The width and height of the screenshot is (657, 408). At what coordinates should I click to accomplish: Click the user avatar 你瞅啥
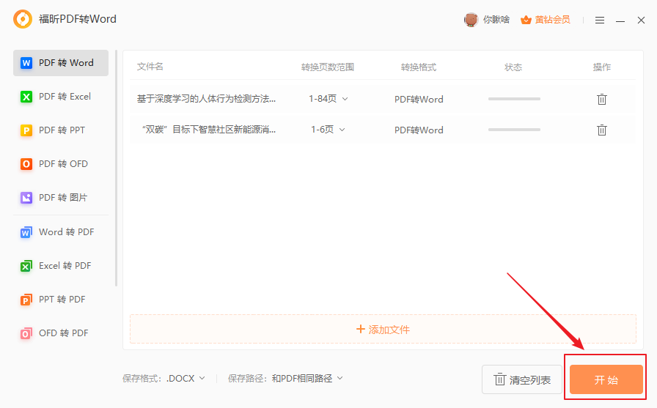point(471,20)
